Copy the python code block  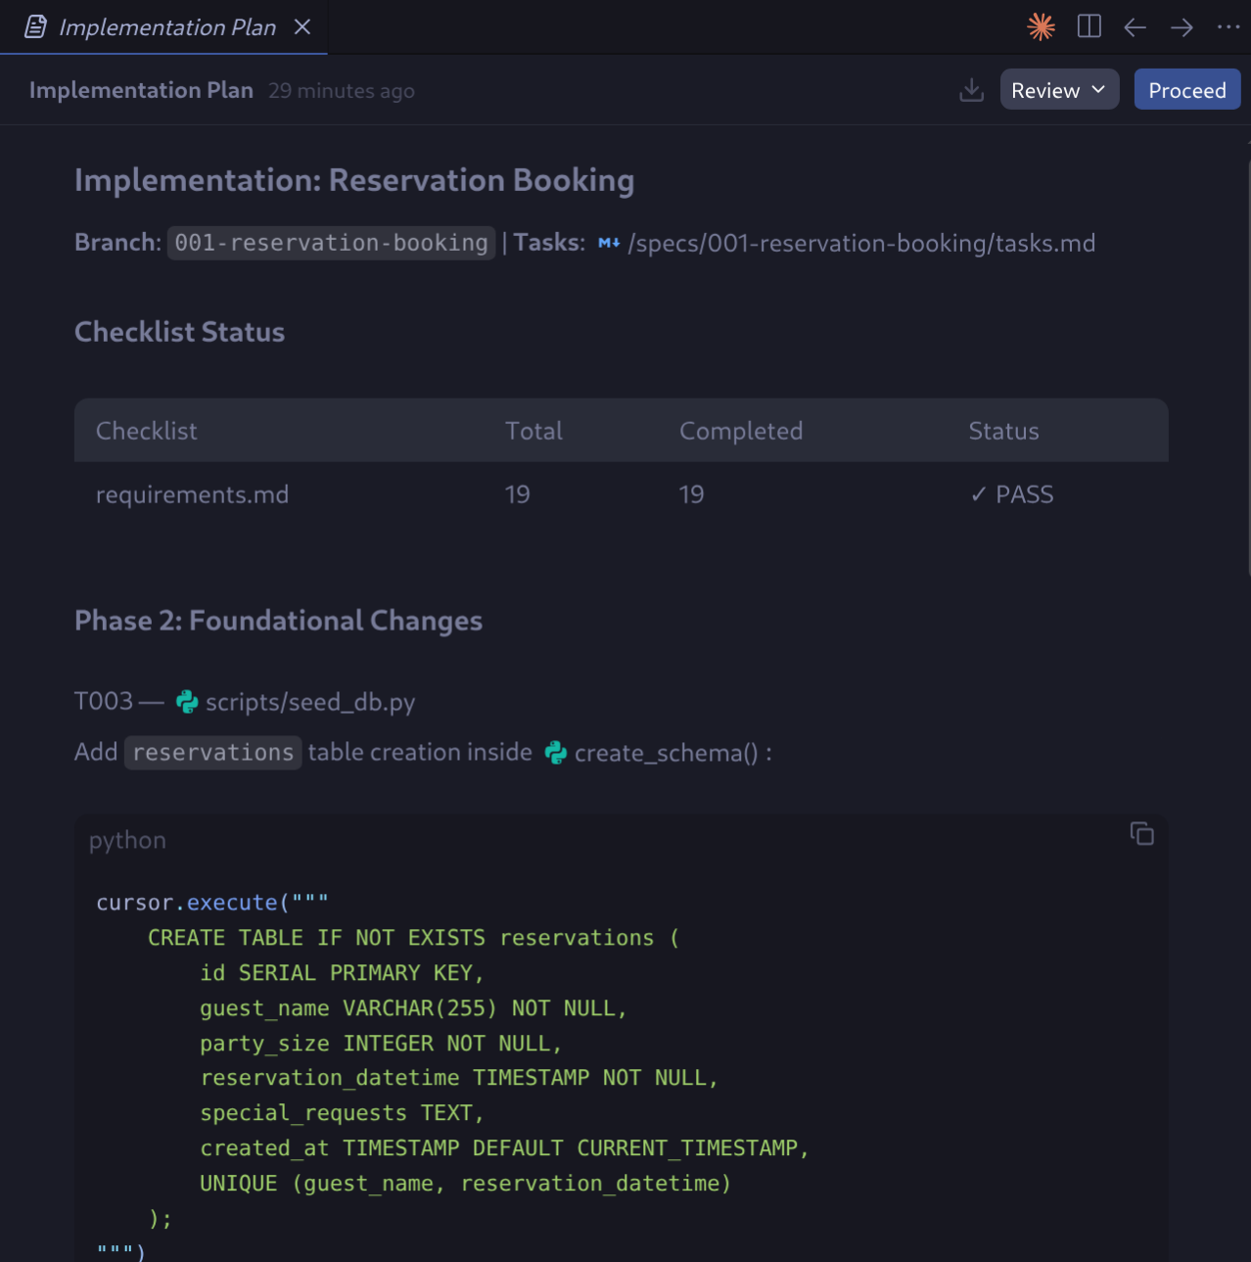tap(1141, 833)
